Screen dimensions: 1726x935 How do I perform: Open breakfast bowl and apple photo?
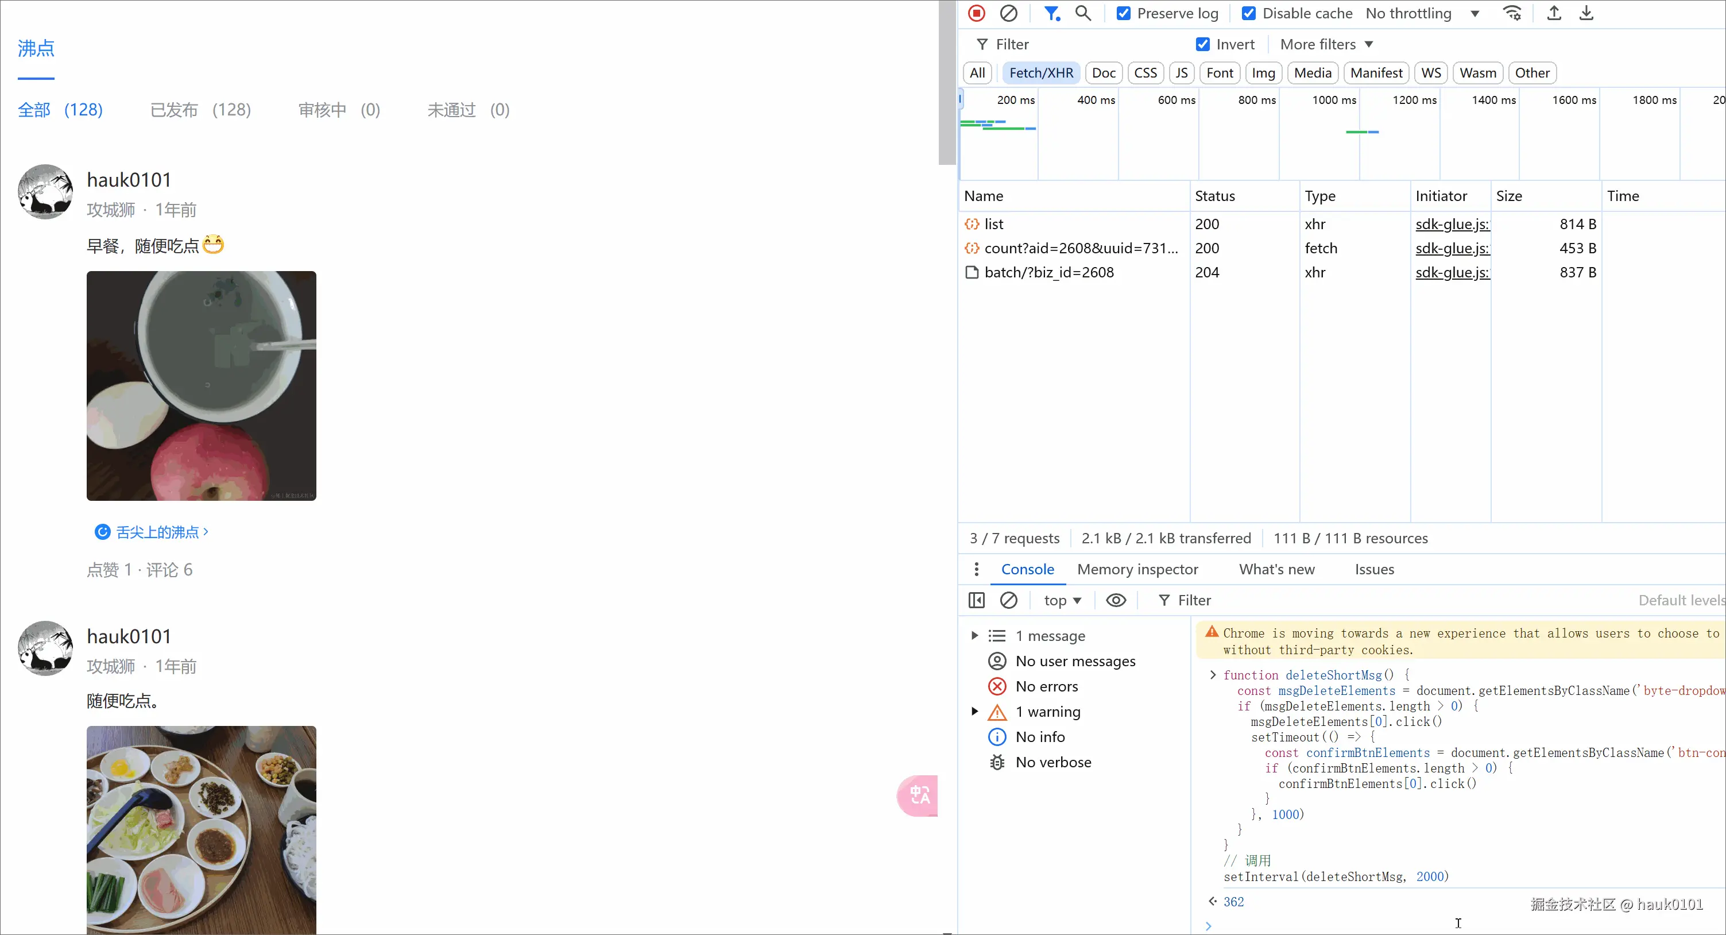coord(201,385)
